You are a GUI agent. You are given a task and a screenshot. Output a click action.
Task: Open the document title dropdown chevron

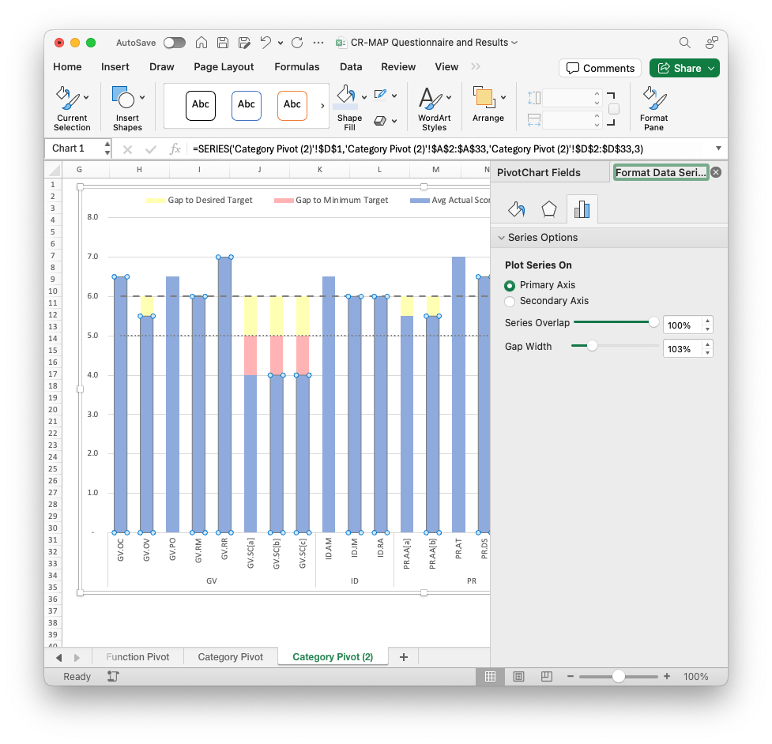(514, 43)
